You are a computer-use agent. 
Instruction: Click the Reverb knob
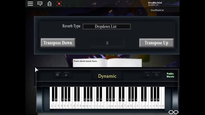tap(147, 75)
